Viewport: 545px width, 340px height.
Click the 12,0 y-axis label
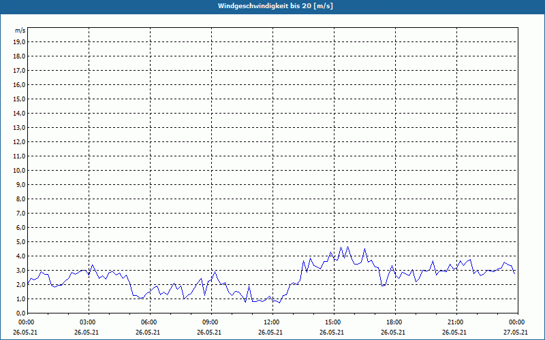(20, 141)
